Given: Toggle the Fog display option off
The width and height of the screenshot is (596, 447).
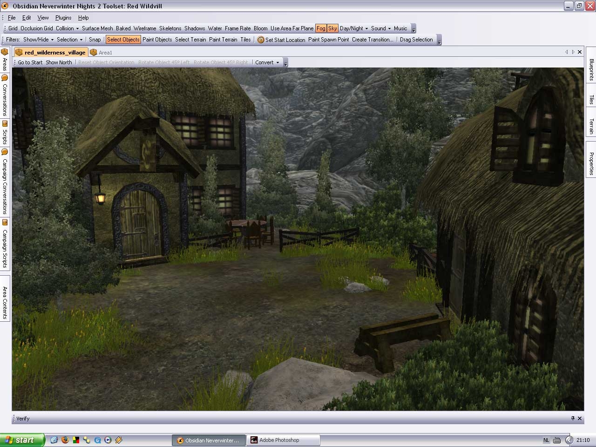Looking at the screenshot, I should pos(321,28).
